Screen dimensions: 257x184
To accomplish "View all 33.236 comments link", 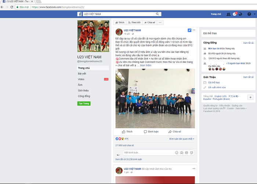I will [128, 159].
